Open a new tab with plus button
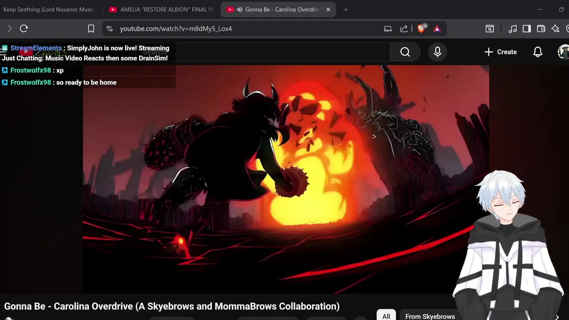 click(x=346, y=9)
